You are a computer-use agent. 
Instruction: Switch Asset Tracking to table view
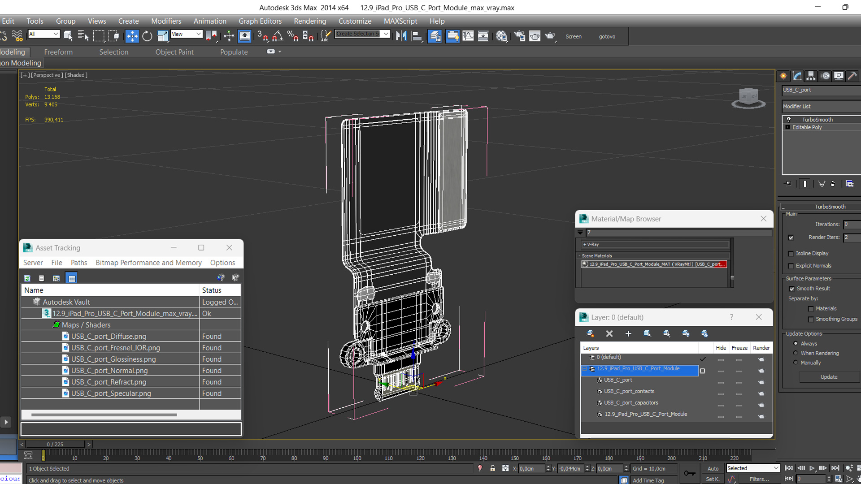72,278
